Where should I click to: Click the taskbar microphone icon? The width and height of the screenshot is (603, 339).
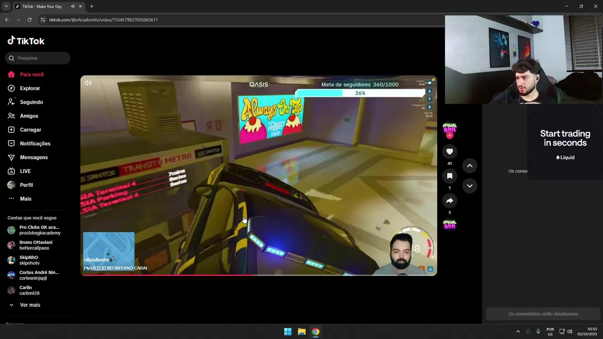point(538,331)
